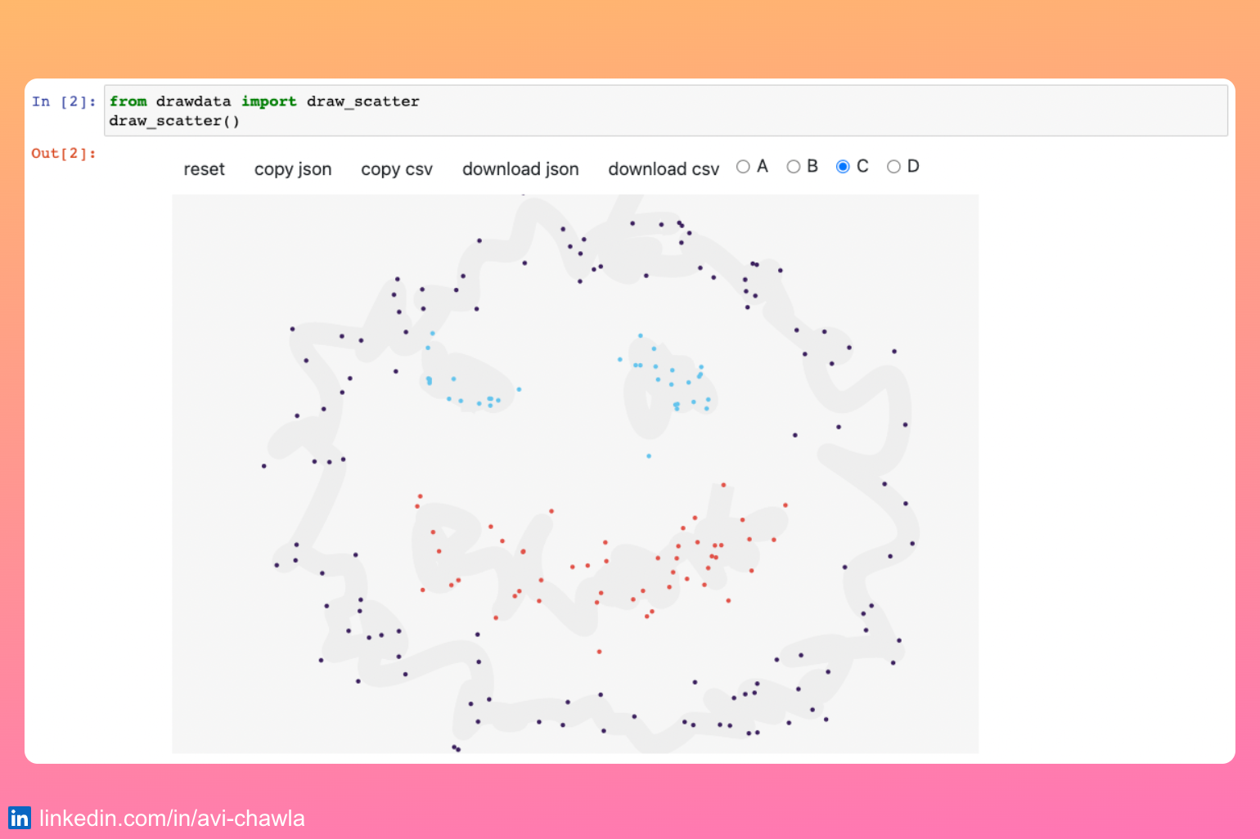Click the draw_scatter() function call line

pos(174,120)
